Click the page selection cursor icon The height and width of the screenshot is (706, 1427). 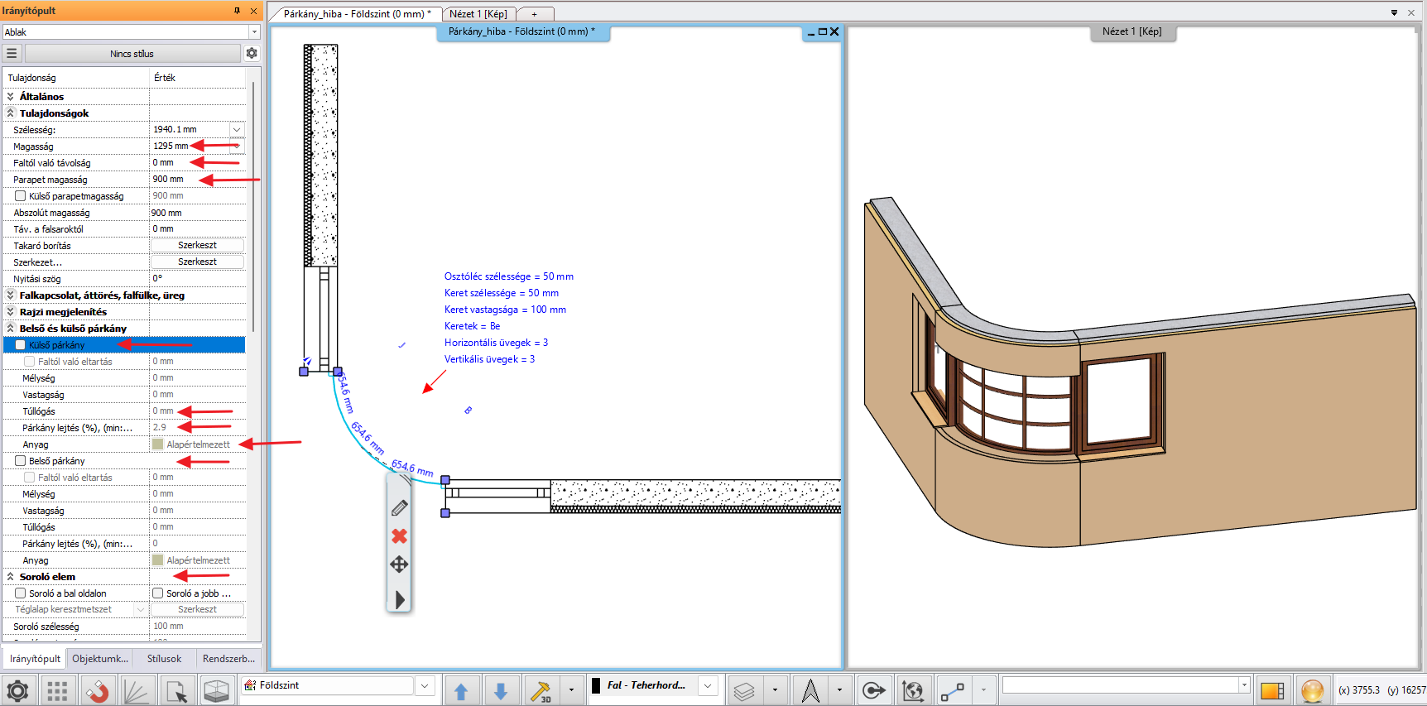pos(176,690)
